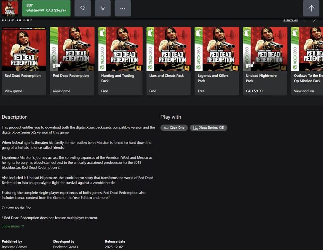Get the free Hunting and Trading Pack
Image resolution: width=323 pixels, height=250 pixels.
tap(104, 91)
